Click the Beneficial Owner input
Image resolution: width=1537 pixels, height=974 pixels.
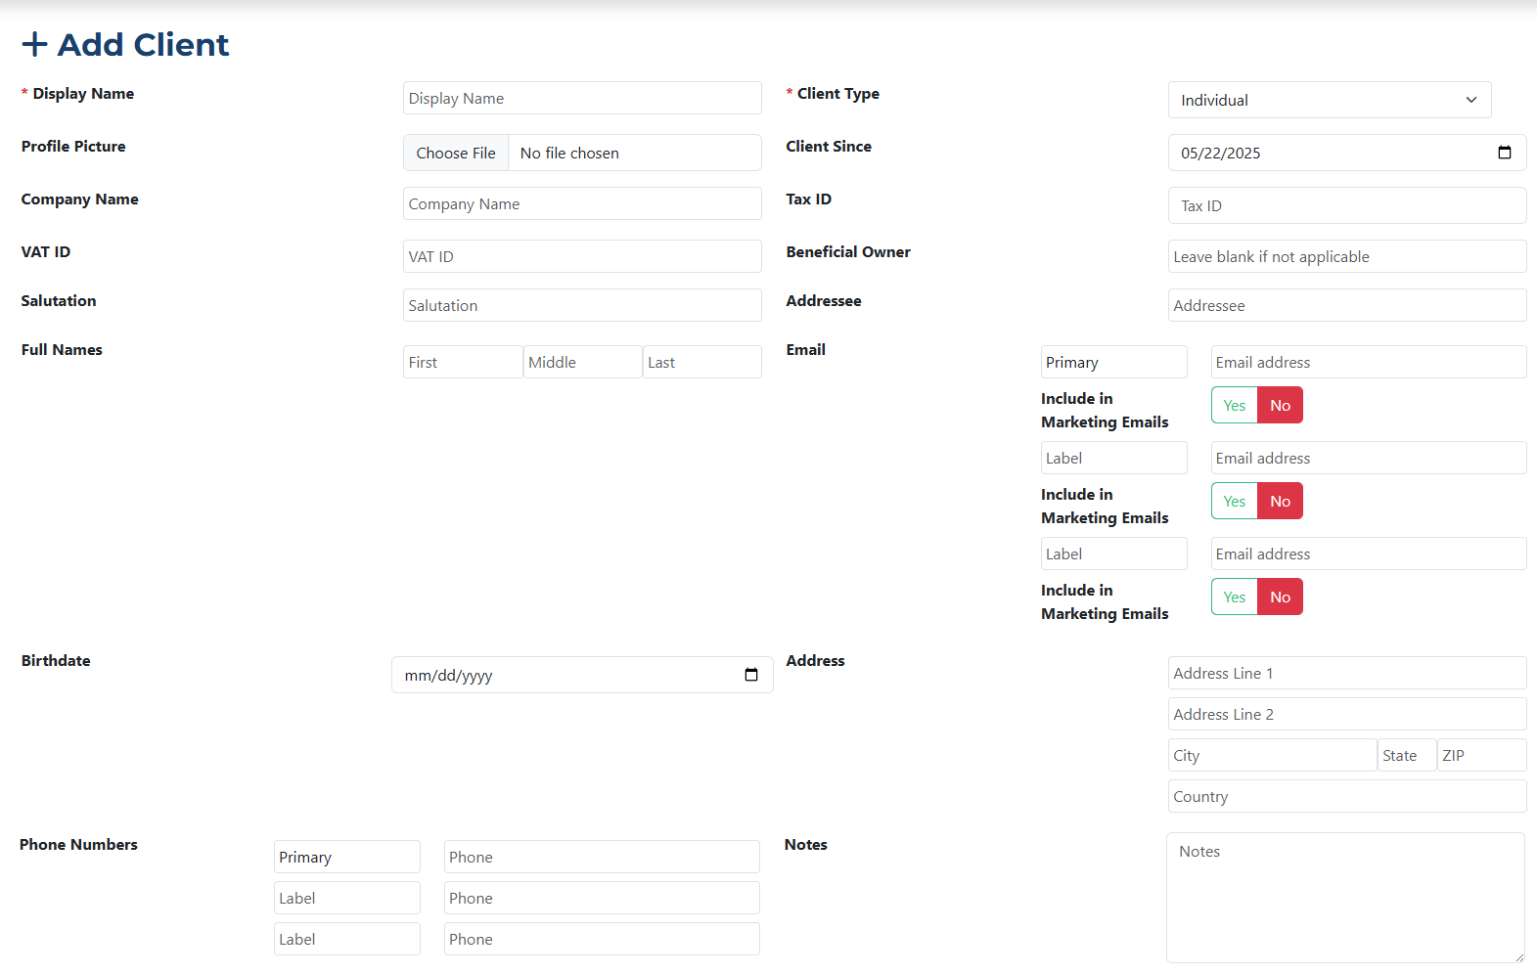pos(1347,256)
